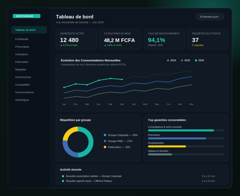Open the 'Nouvelle souscription validée' activity entry
The image size is (240, 196).
(x=138, y=176)
